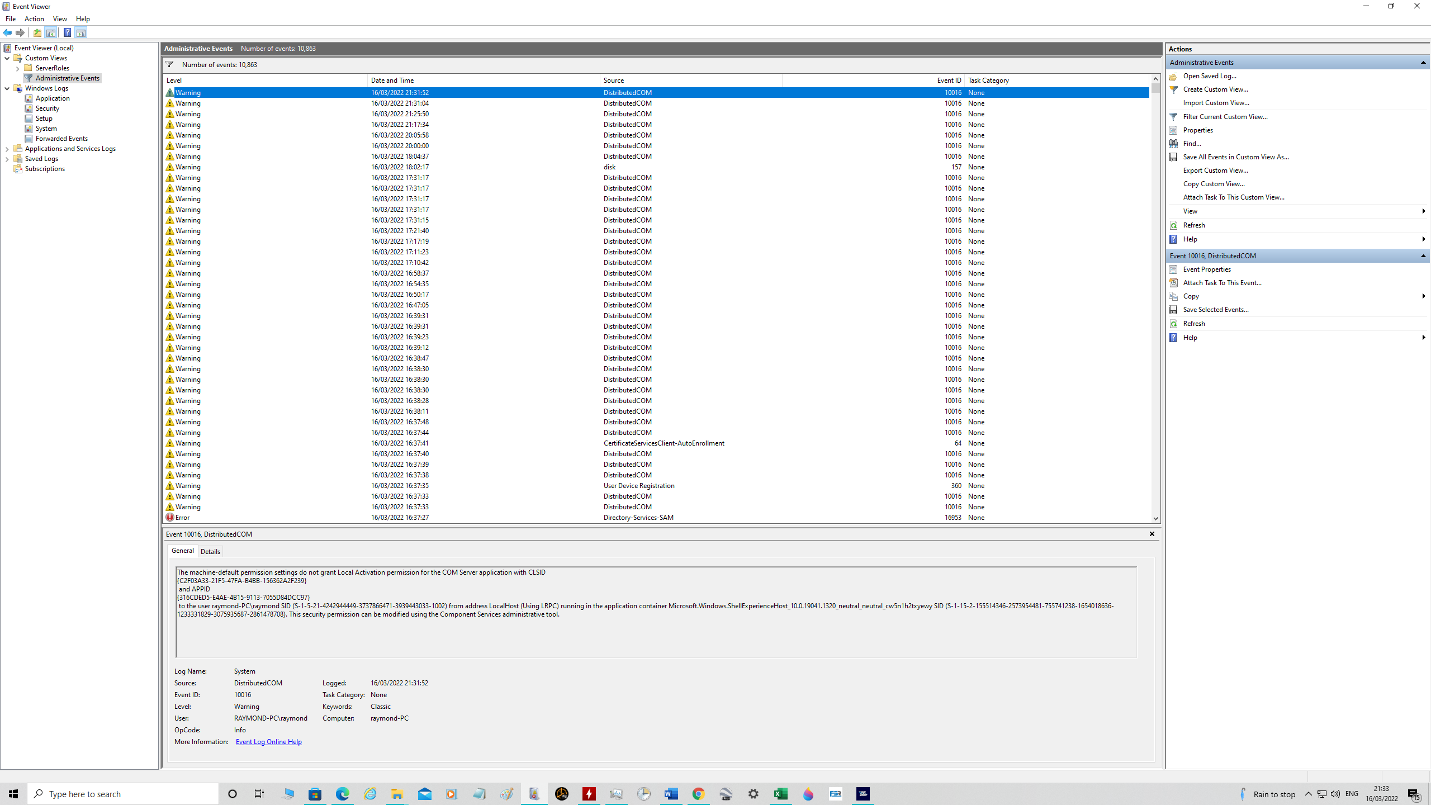Switch to the Details tab
Image resolution: width=1431 pixels, height=805 pixels.
[210, 551]
